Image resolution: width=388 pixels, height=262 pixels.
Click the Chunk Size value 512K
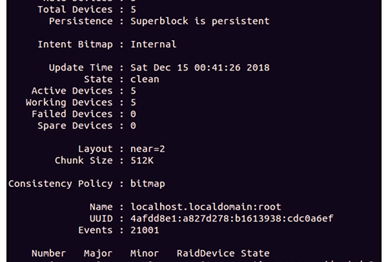(x=142, y=160)
